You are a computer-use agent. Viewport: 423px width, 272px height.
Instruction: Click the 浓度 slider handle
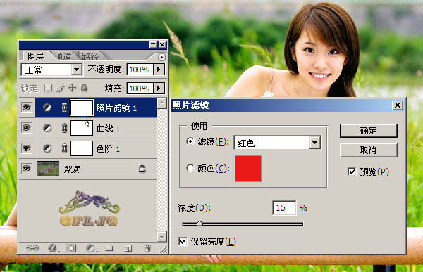tap(200, 223)
